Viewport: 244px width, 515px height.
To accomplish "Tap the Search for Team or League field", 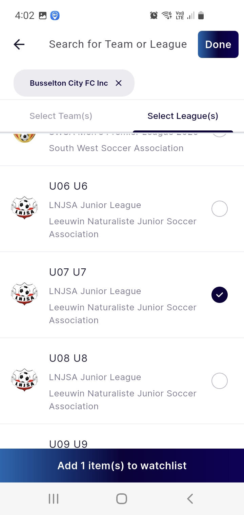I will pos(118,44).
